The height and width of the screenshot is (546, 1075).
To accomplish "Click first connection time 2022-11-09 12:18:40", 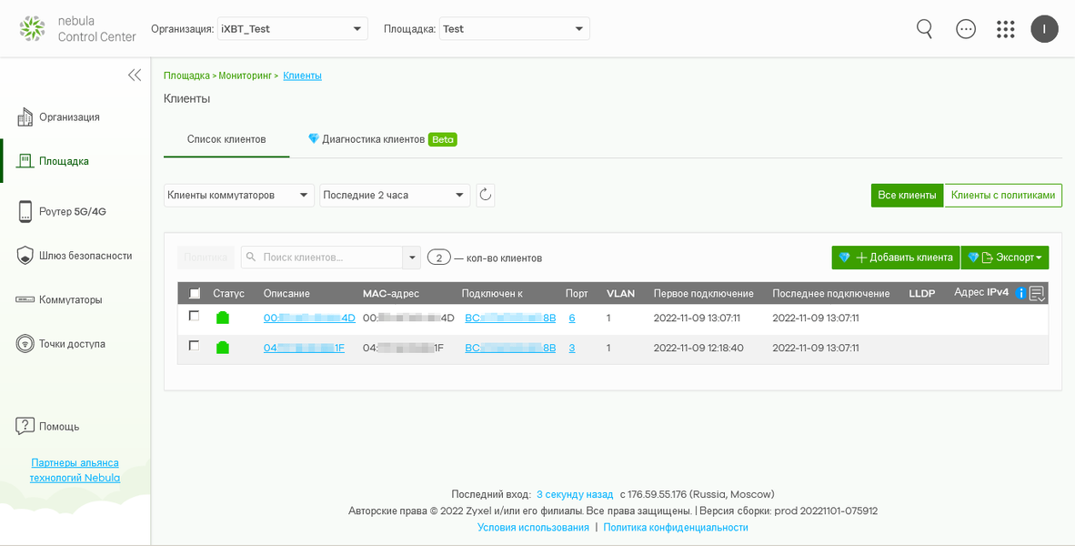I will click(698, 349).
